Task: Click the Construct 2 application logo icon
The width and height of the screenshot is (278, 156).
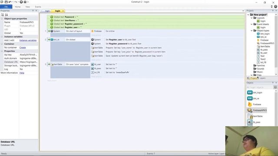Action: pyautogui.click(x=2, y=2)
